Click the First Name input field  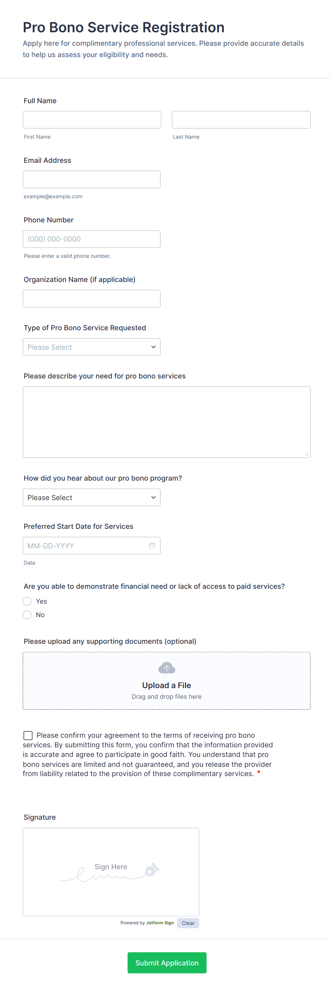click(x=92, y=120)
